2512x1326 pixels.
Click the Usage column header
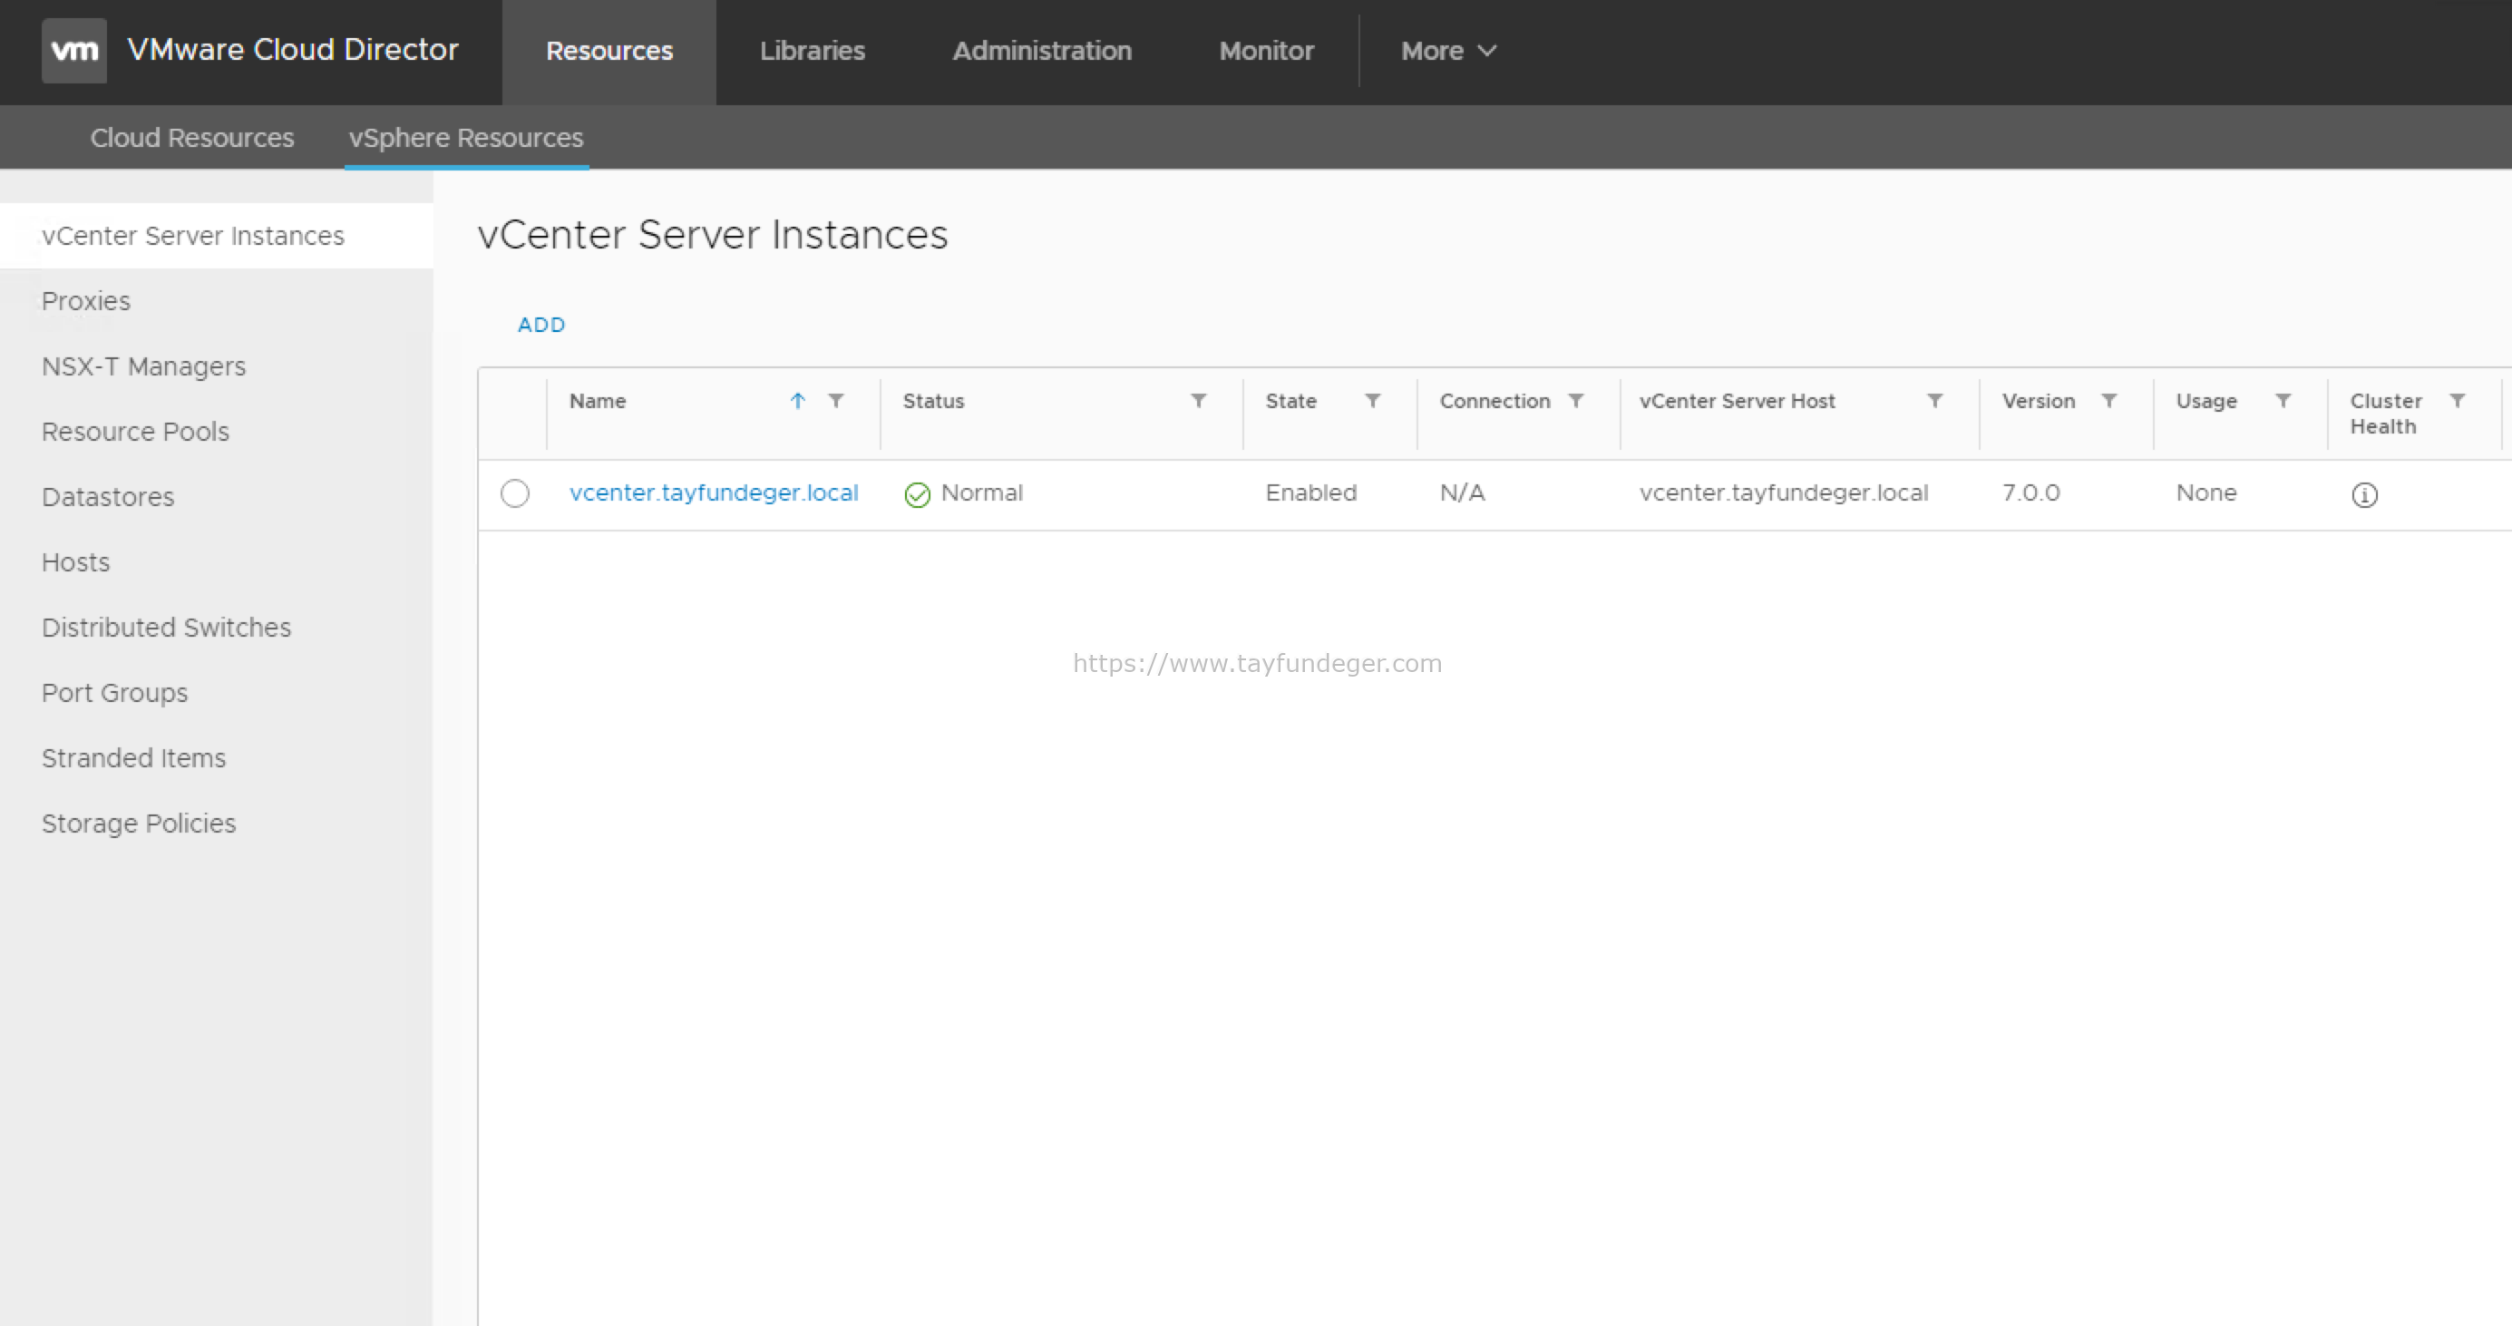pyautogui.click(x=2205, y=401)
